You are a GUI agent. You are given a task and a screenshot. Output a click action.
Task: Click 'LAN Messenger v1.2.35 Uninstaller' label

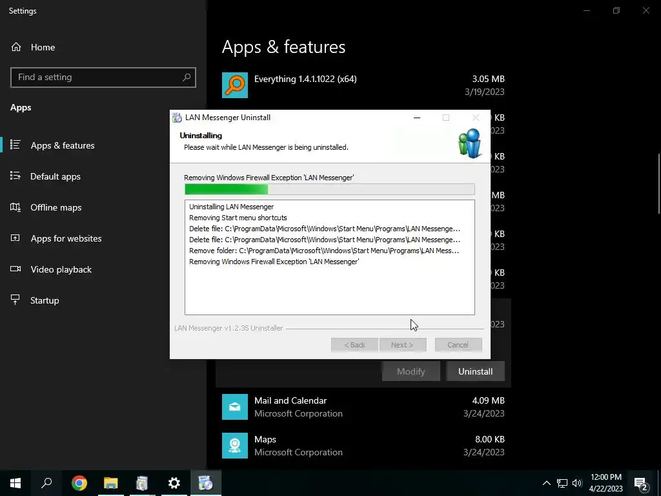(x=229, y=328)
